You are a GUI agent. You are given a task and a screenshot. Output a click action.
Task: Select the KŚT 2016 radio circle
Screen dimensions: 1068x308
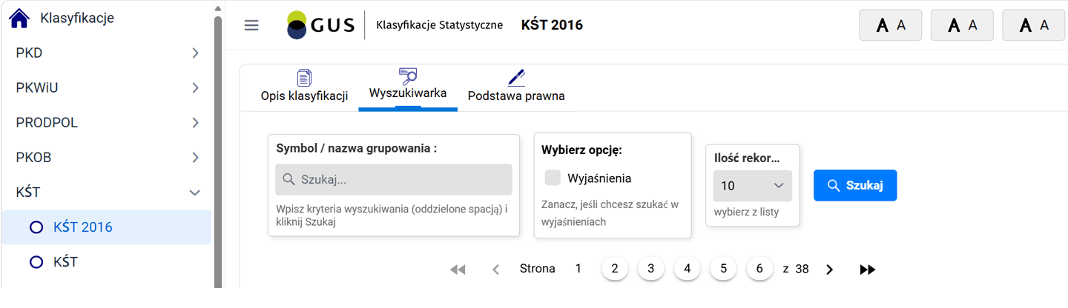click(x=36, y=227)
